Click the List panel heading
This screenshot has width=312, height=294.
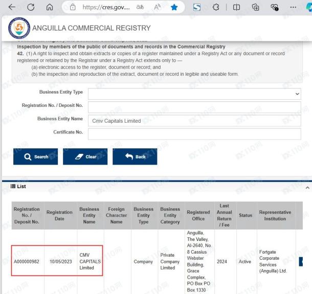tap(18, 187)
